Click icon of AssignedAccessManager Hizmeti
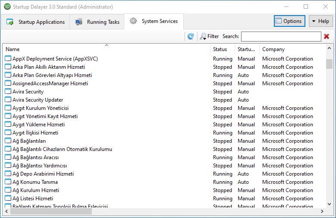 point(8,83)
